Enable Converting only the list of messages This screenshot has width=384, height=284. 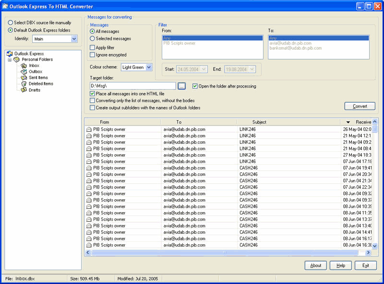pyautogui.click(x=92, y=101)
